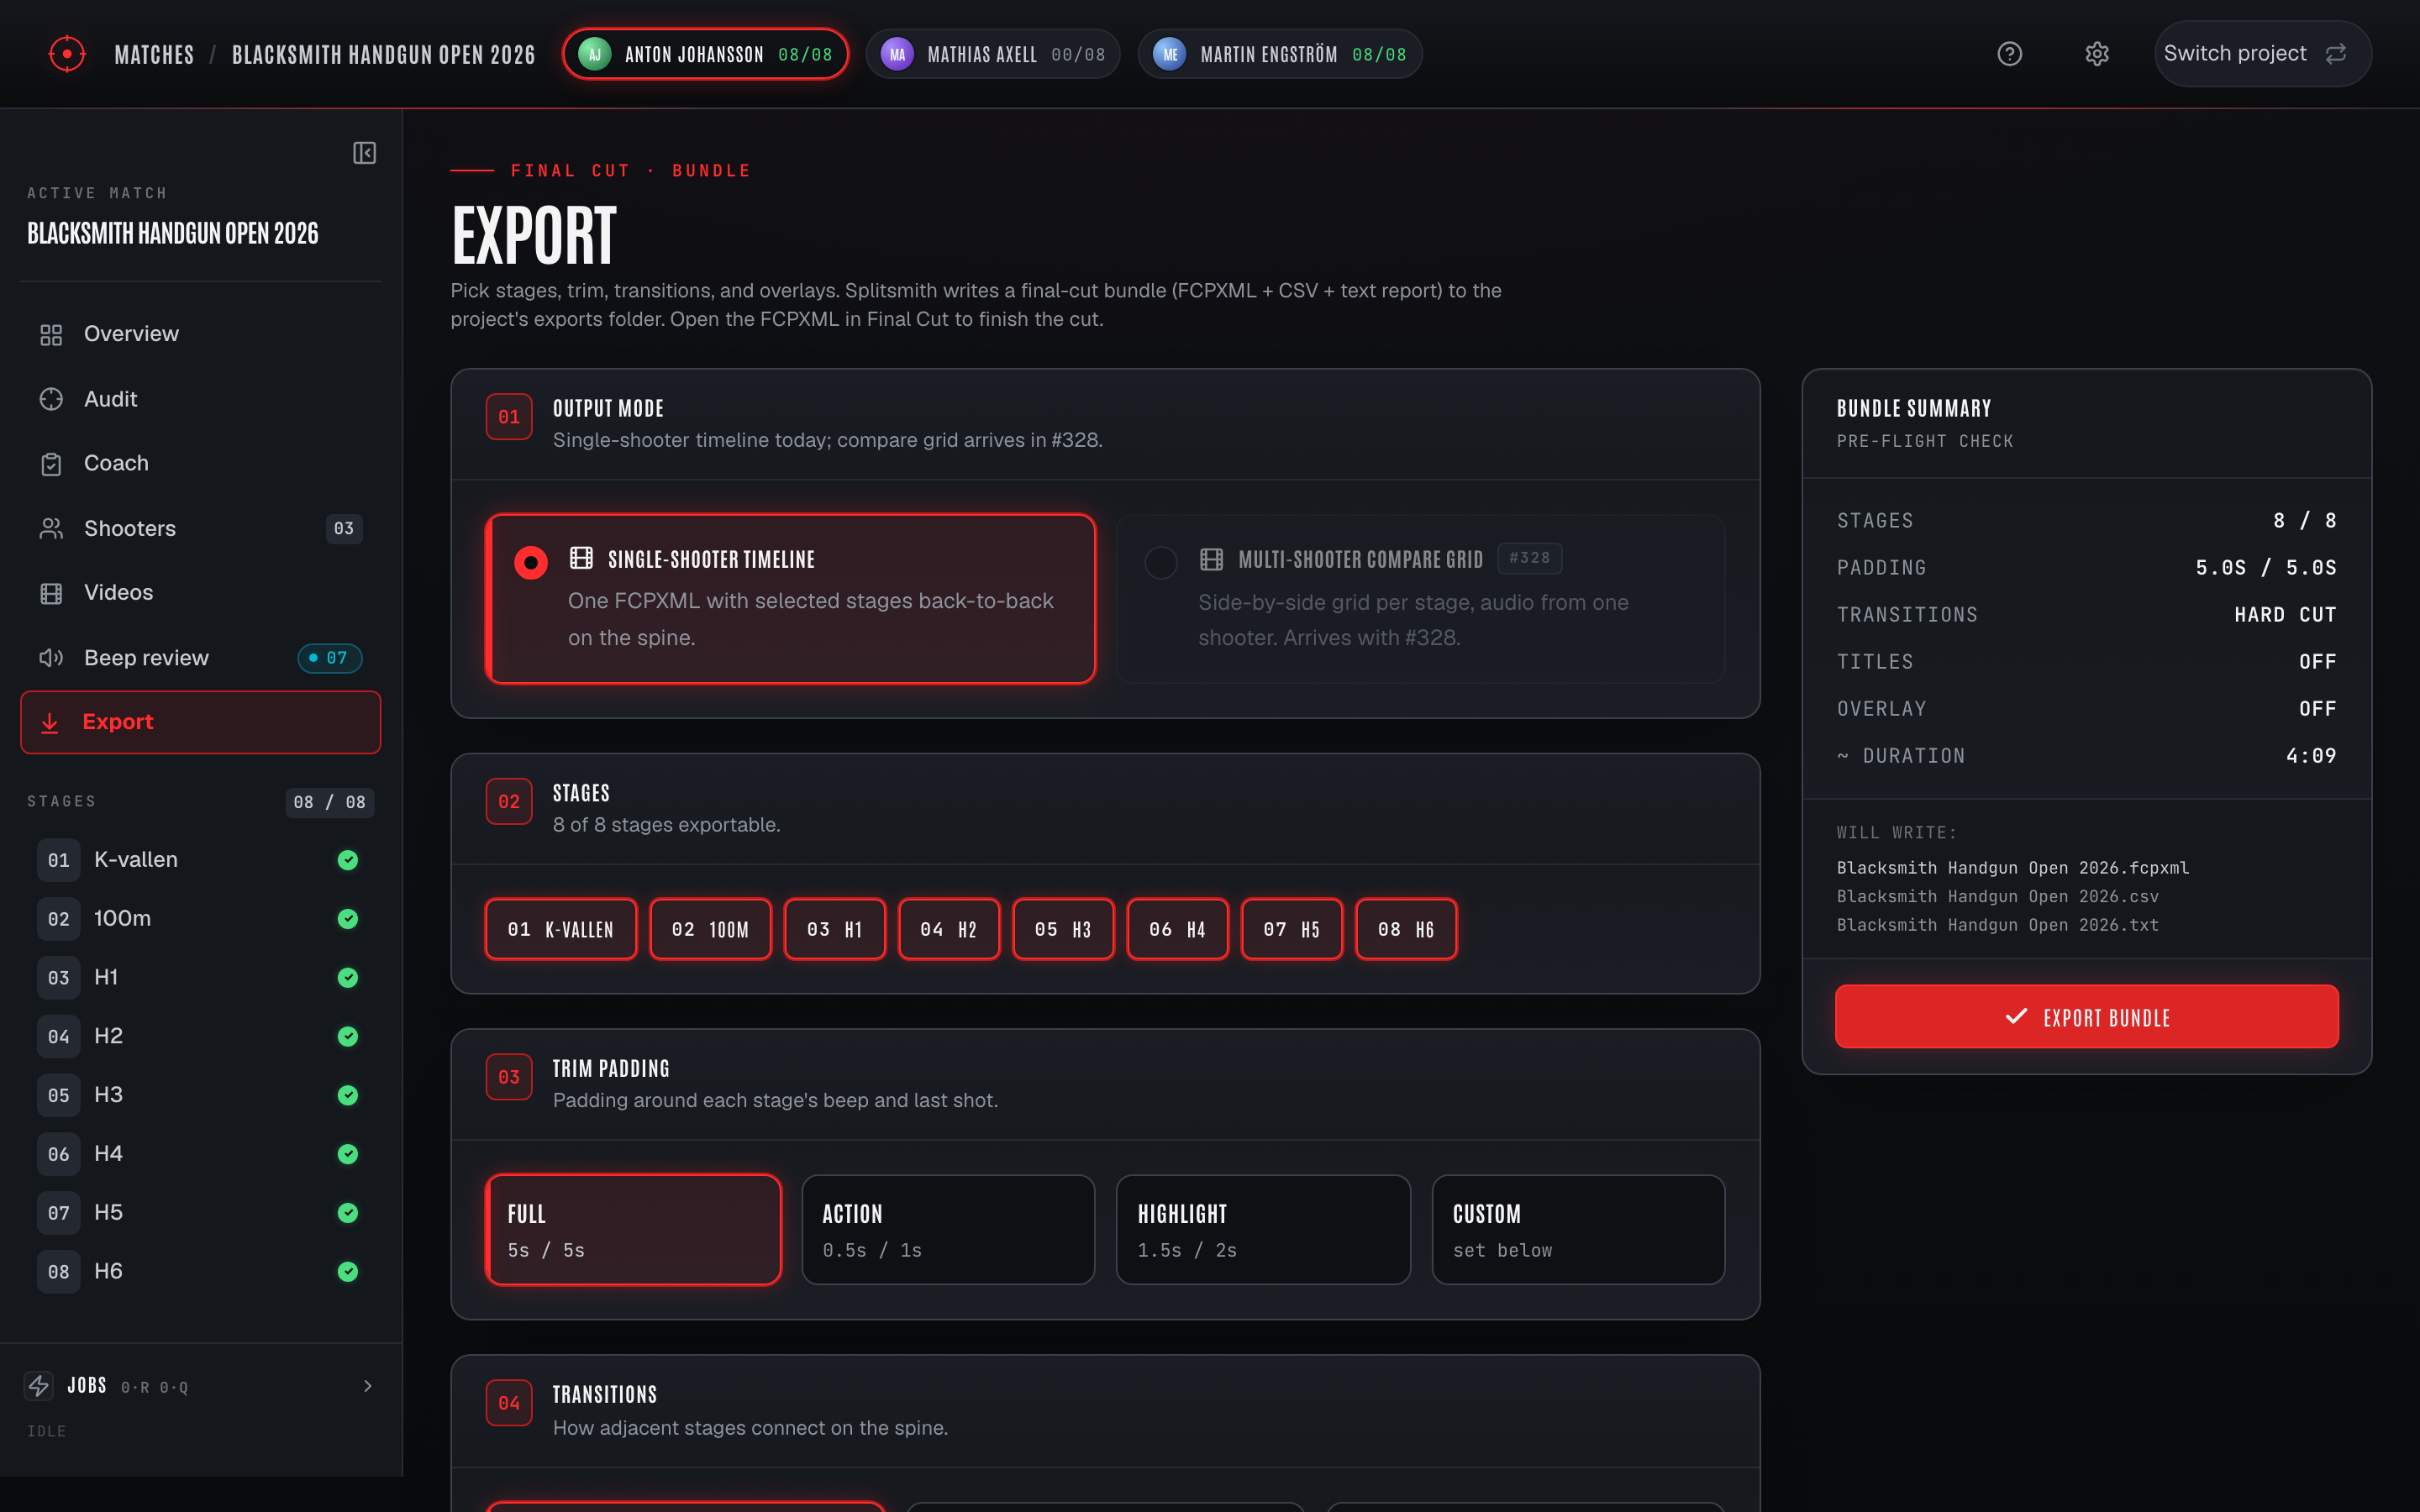Click the Audit crosshair icon
The width and height of the screenshot is (2420, 1512).
tap(51, 400)
